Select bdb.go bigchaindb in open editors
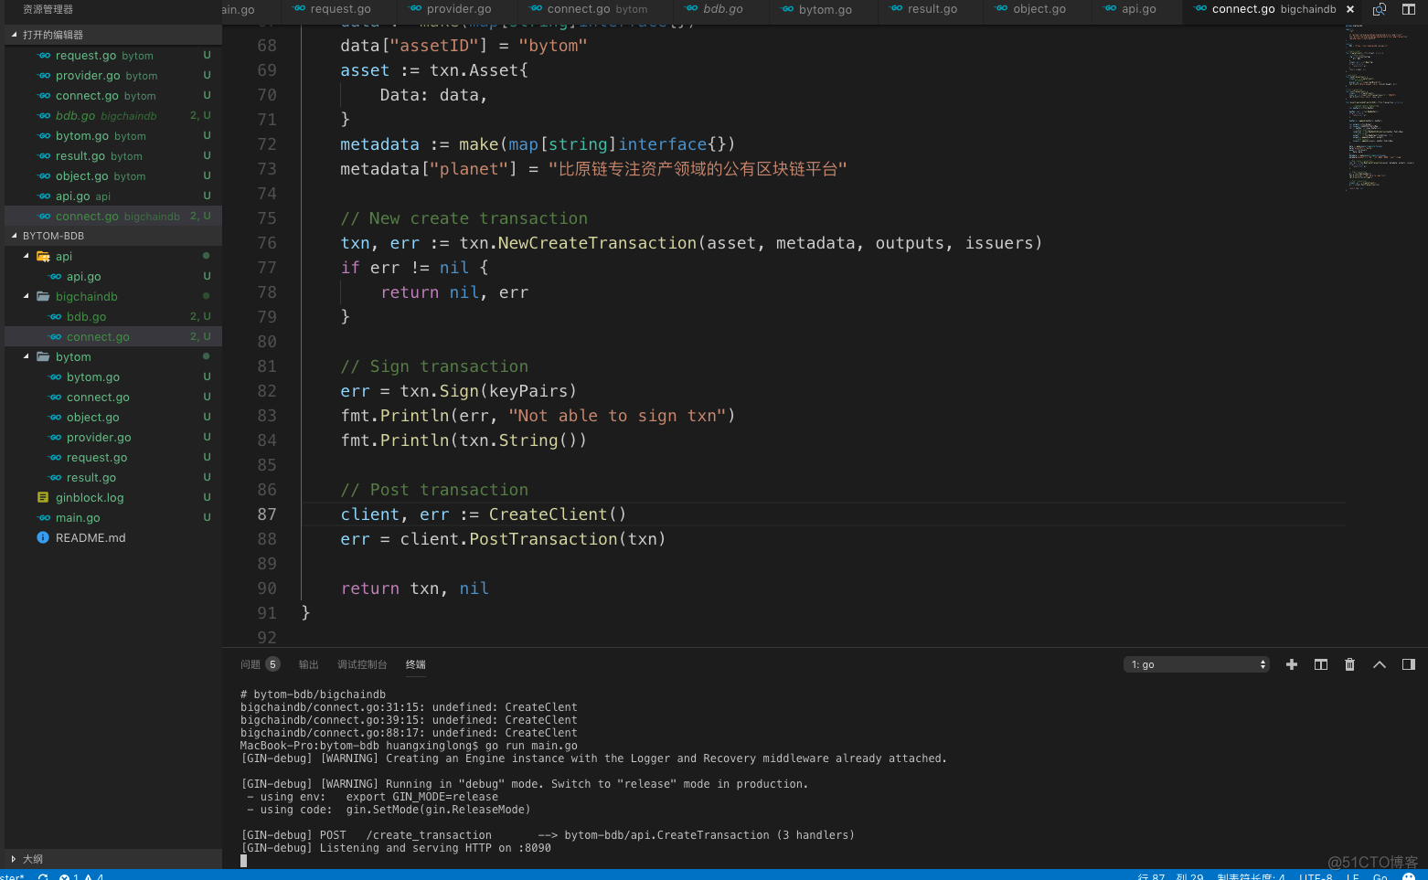 [113, 116]
